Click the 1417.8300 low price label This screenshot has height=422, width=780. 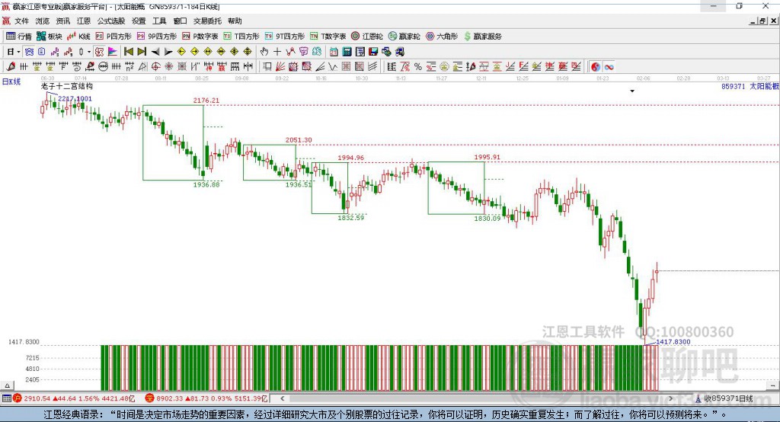673,342
